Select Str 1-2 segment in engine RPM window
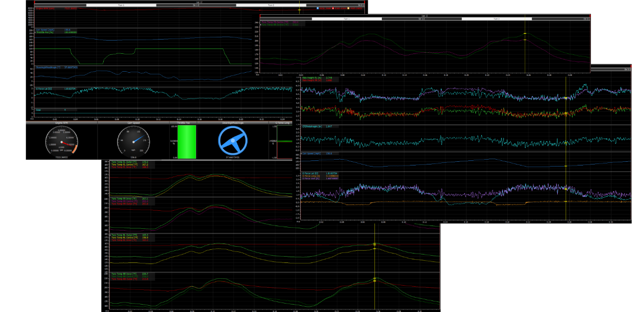This screenshot has width=632, height=312. pos(196,5)
